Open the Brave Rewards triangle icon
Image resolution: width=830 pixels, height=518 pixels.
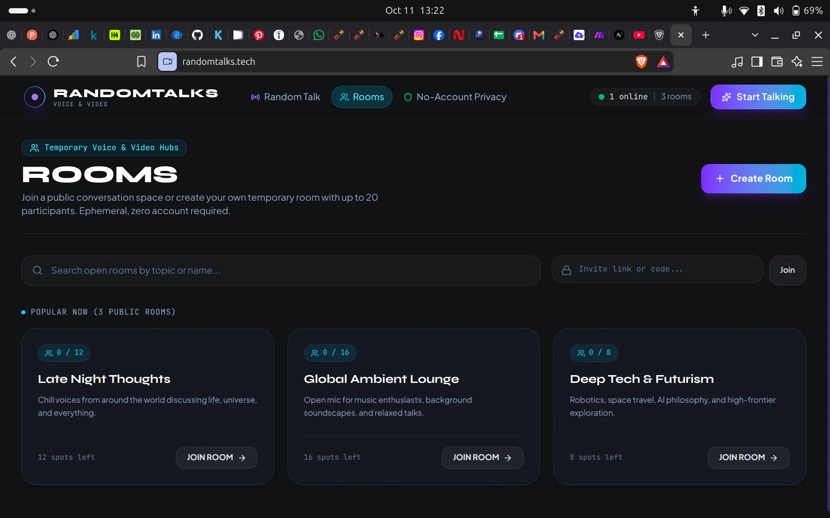pos(663,62)
